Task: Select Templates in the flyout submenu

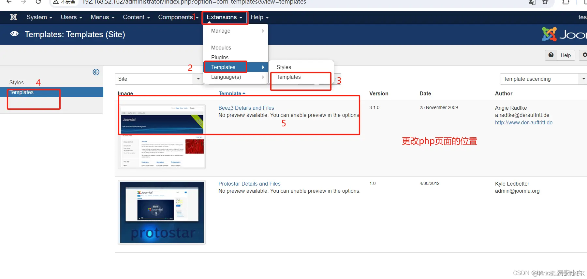Action: click(301, 77)
